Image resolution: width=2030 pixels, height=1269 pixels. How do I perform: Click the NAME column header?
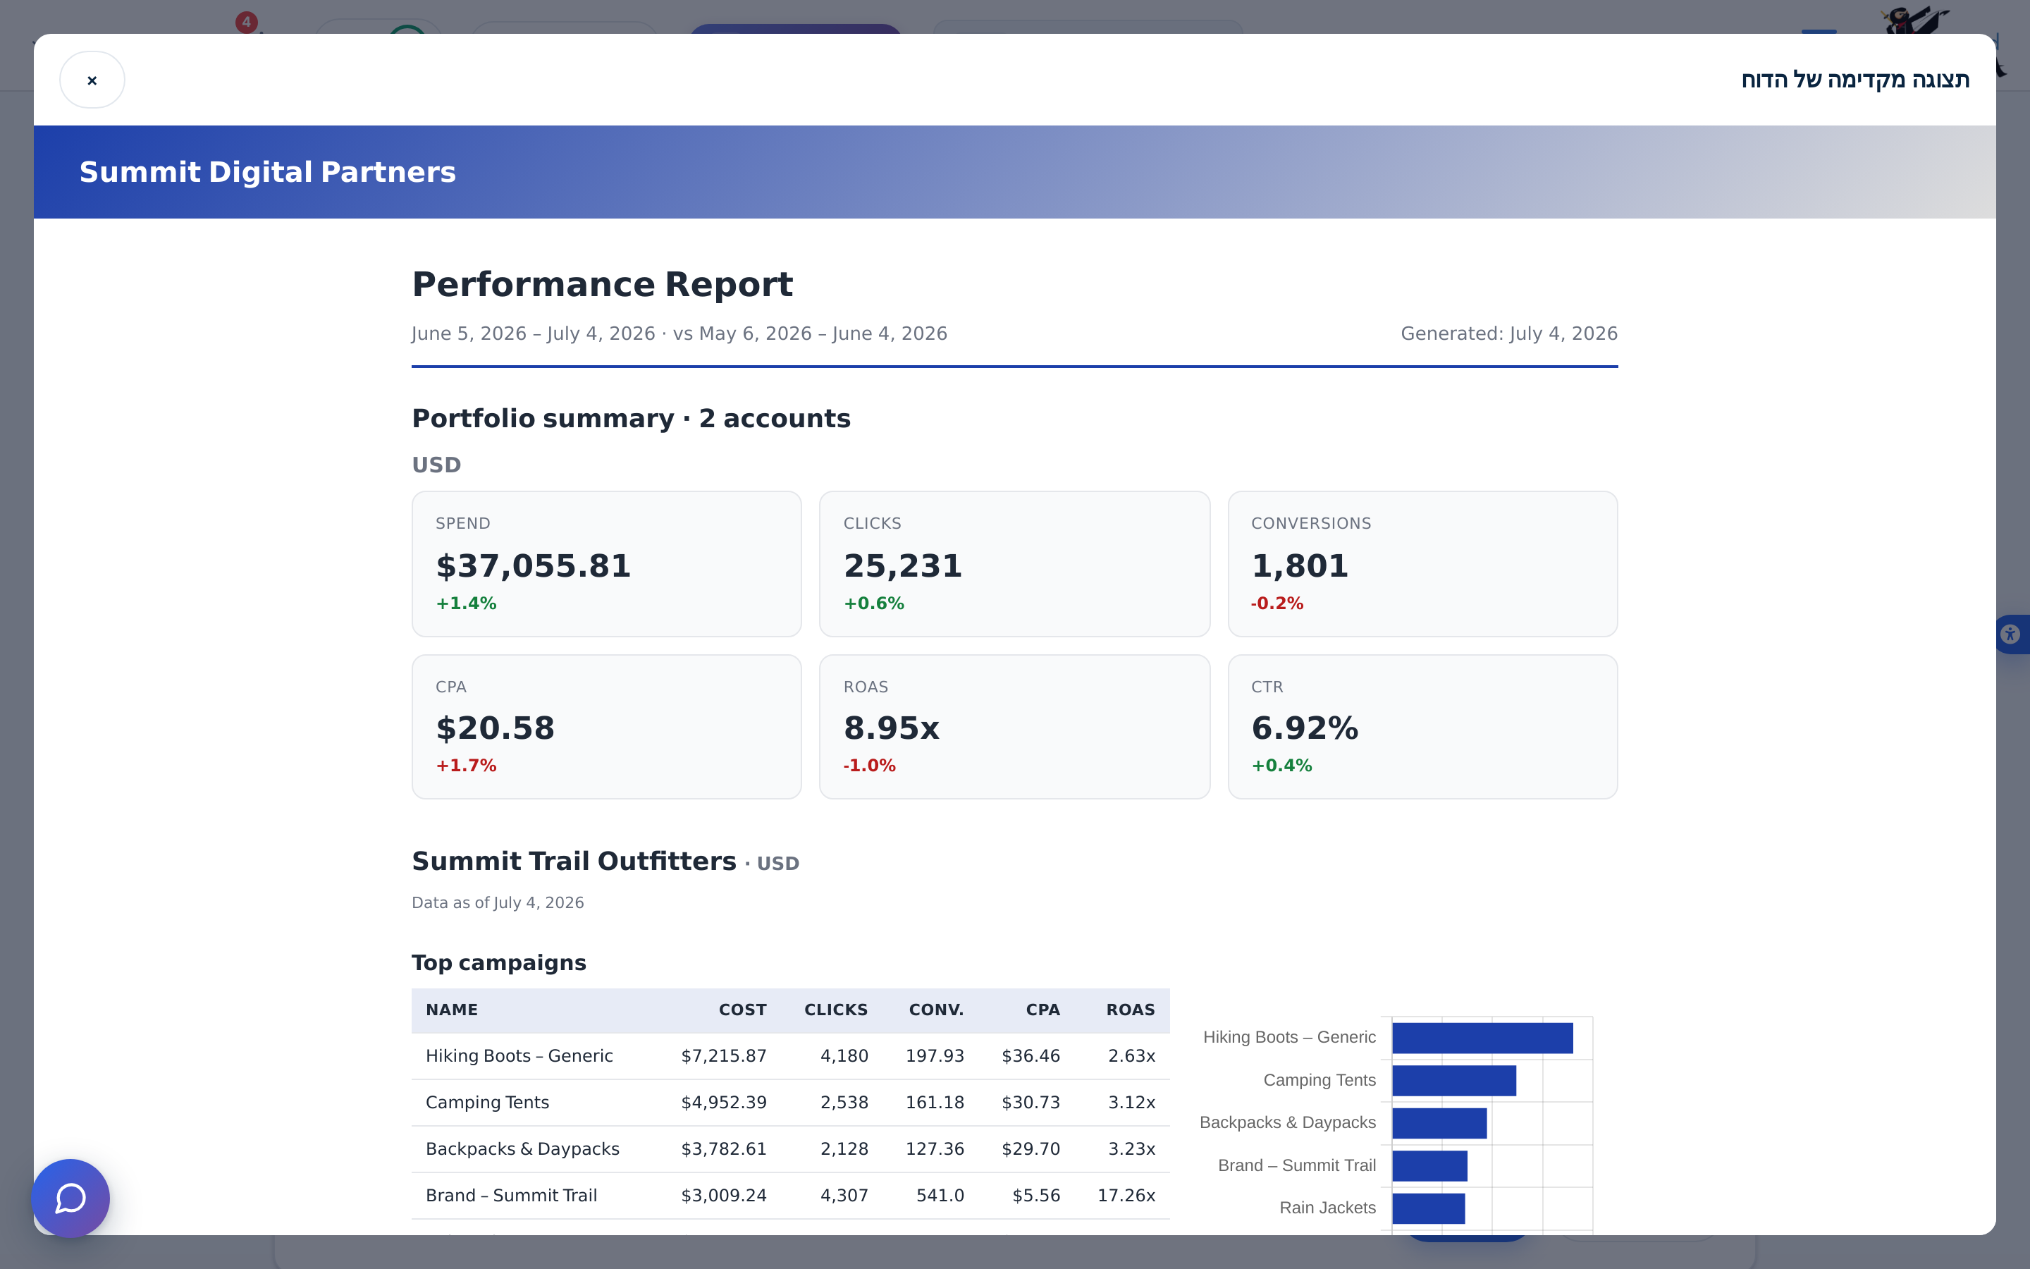point(451,1010)
